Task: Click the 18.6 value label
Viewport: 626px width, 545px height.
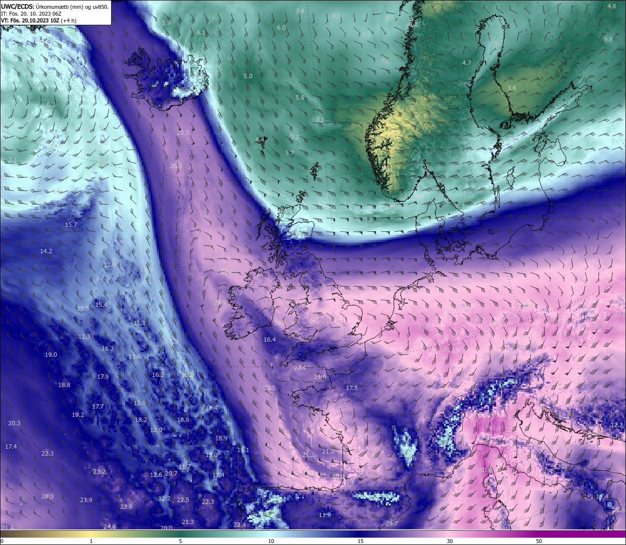Action: click(183, 419)
